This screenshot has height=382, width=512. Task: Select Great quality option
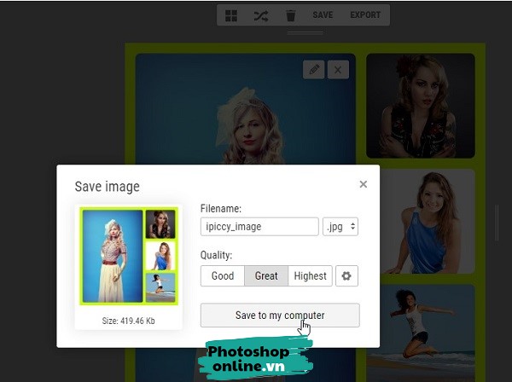tap(266, 275)
